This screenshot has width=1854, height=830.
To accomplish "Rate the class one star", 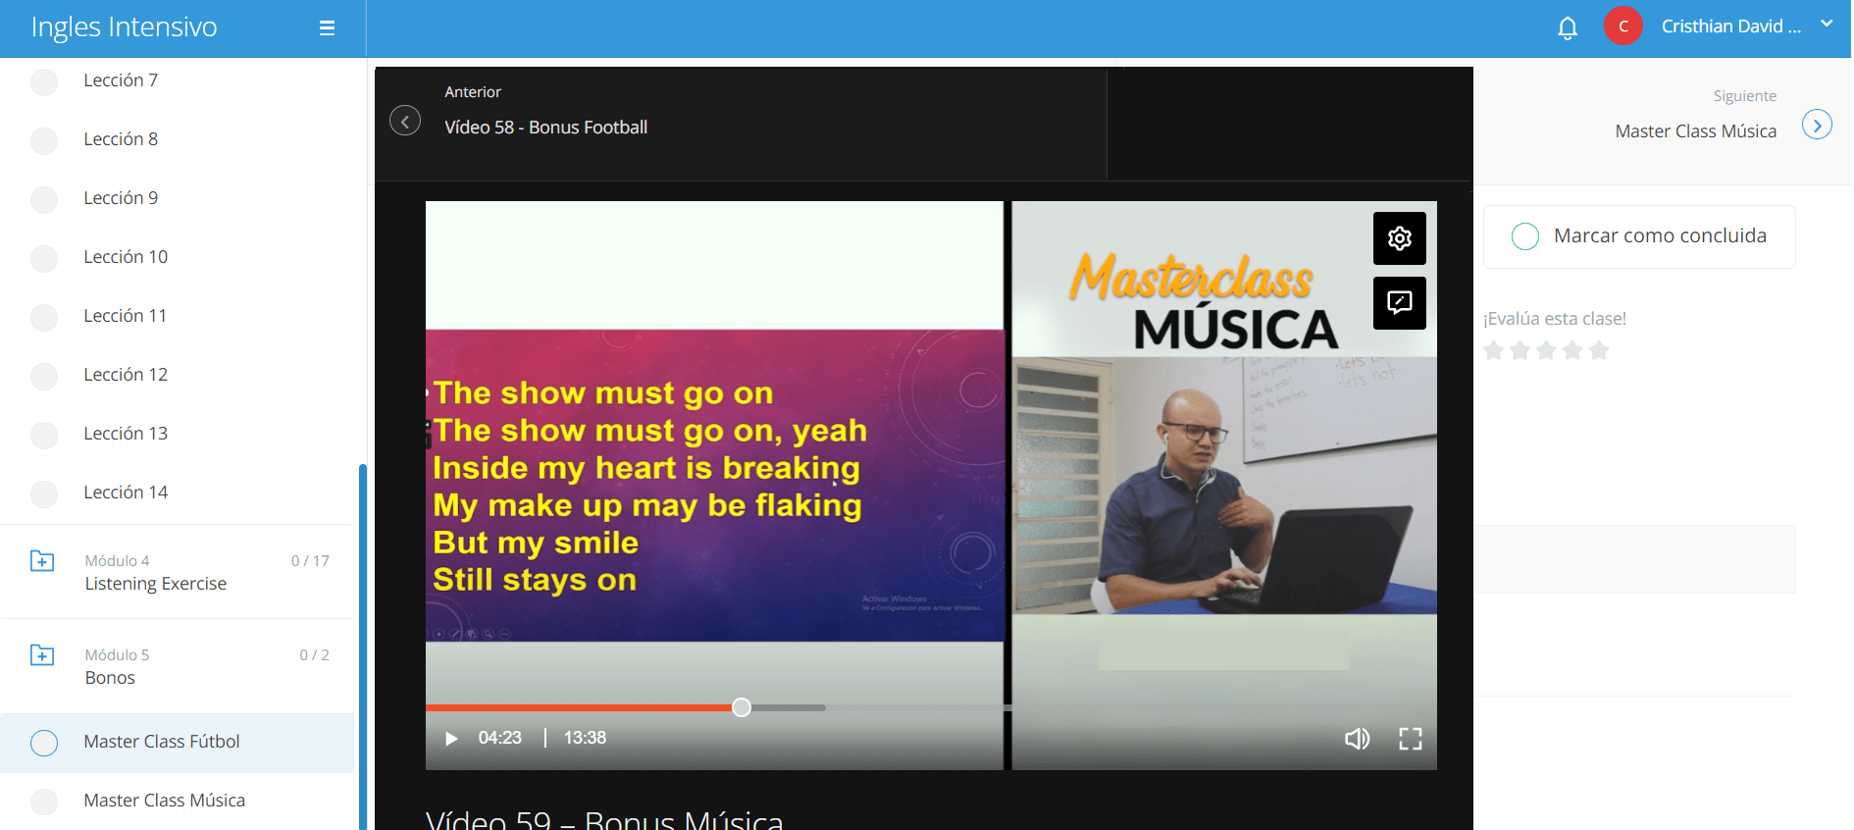I will point(1494,350).
